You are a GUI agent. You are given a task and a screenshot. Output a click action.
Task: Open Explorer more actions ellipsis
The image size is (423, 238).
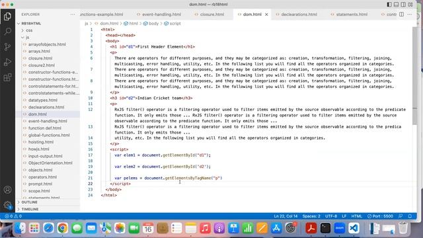[73, 15]
